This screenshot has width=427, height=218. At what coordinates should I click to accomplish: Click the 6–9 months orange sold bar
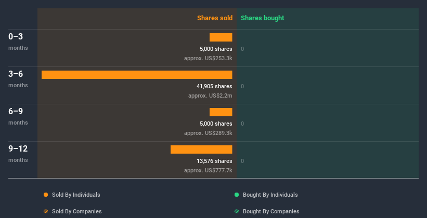coord(221,112)
